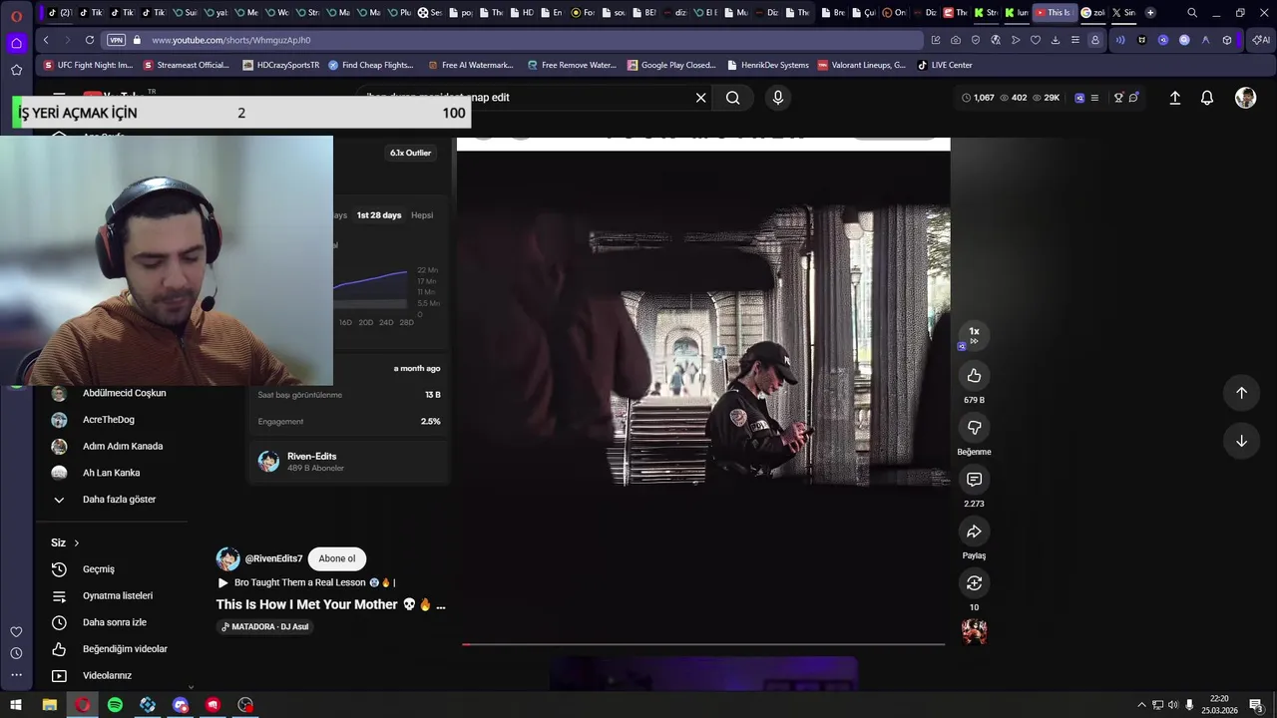Open linked video Bro Taught Them a Real Lesson
Screen dimensions: 1277x718
click(307, 582)
